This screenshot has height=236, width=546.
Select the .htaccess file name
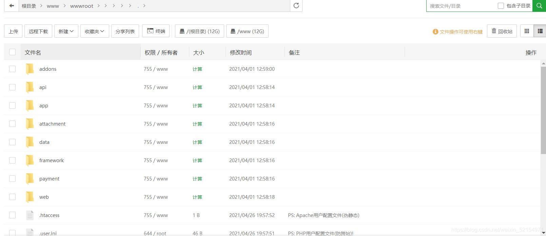point(49,215)
